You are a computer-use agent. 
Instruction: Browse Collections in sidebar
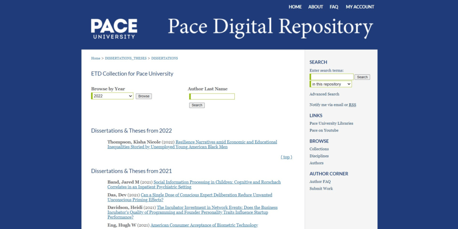click(319, 149)
